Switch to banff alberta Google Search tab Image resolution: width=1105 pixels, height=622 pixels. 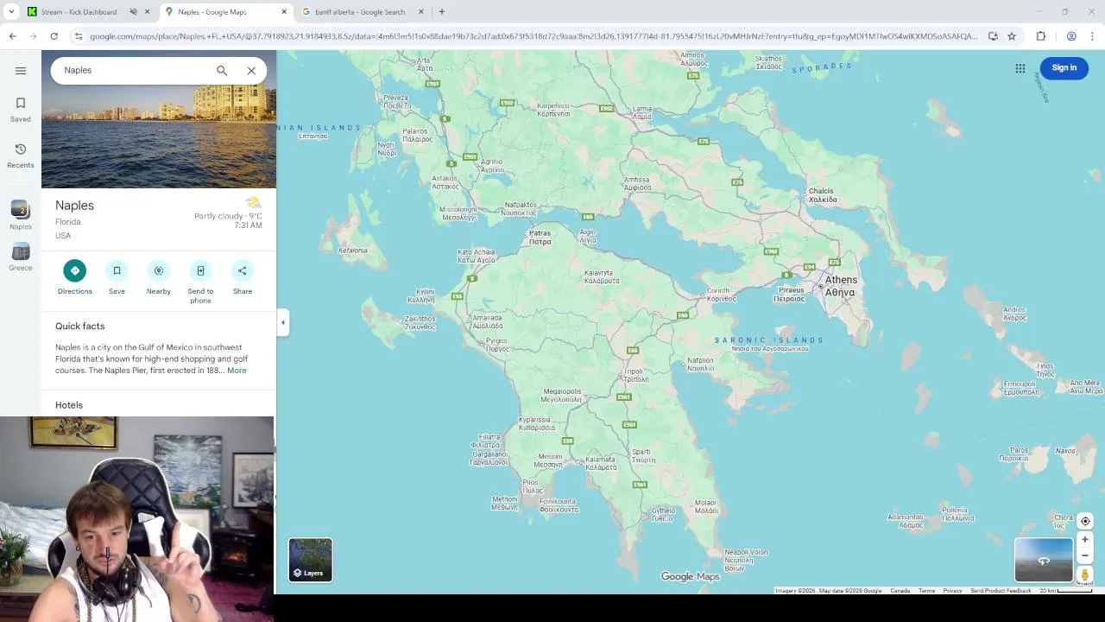(360, 12)
